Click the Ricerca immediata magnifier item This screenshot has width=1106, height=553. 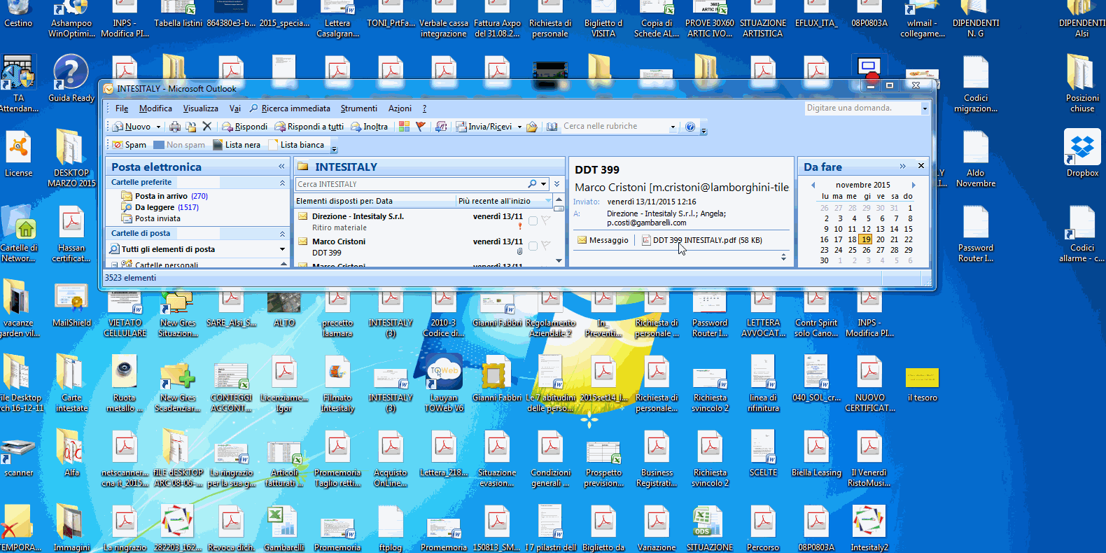point(290,108)
